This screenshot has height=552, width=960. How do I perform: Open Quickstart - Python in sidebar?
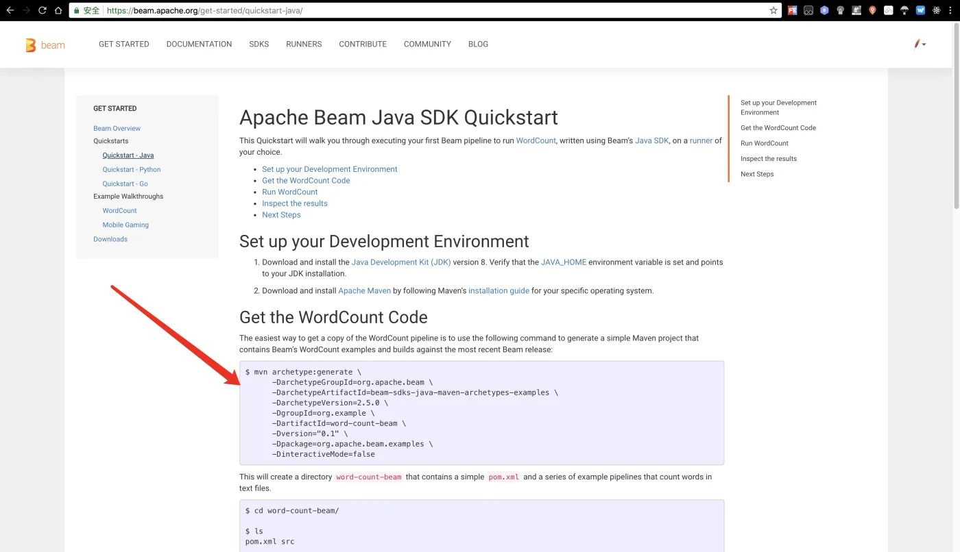[132, 170]
